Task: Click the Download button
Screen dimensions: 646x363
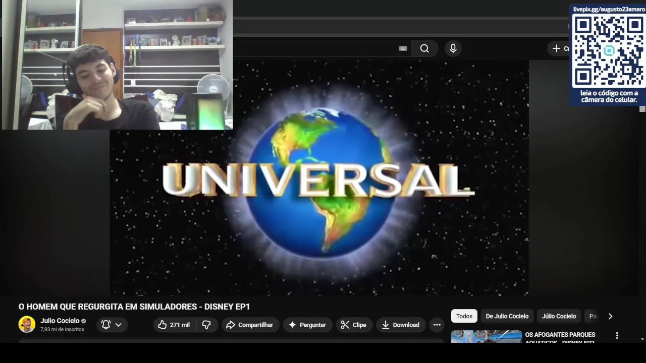Action: (401, 325)
